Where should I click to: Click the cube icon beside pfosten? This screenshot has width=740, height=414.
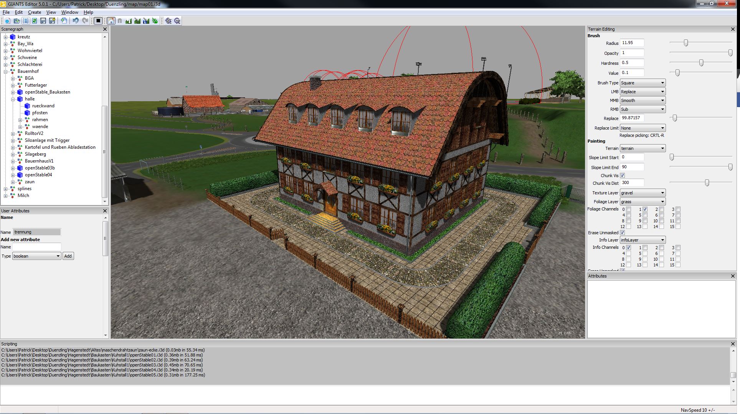[x=27, y=113]
